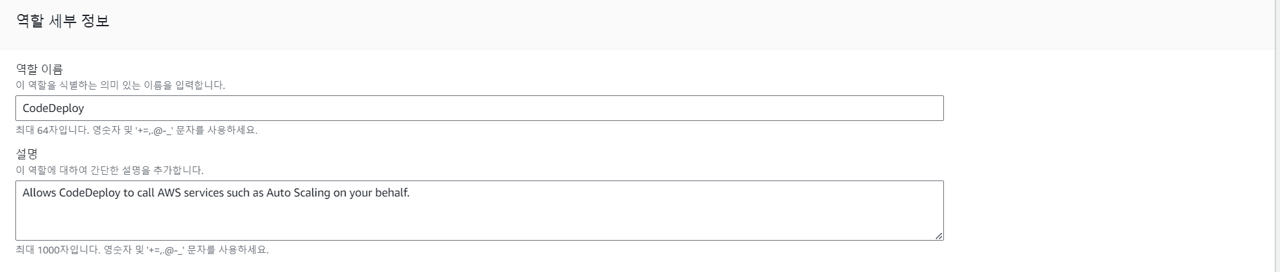Place cursor on 'Allows' in description text
Screen dimensions: 1280x272
pyautogui.click(x=39, y=193)
